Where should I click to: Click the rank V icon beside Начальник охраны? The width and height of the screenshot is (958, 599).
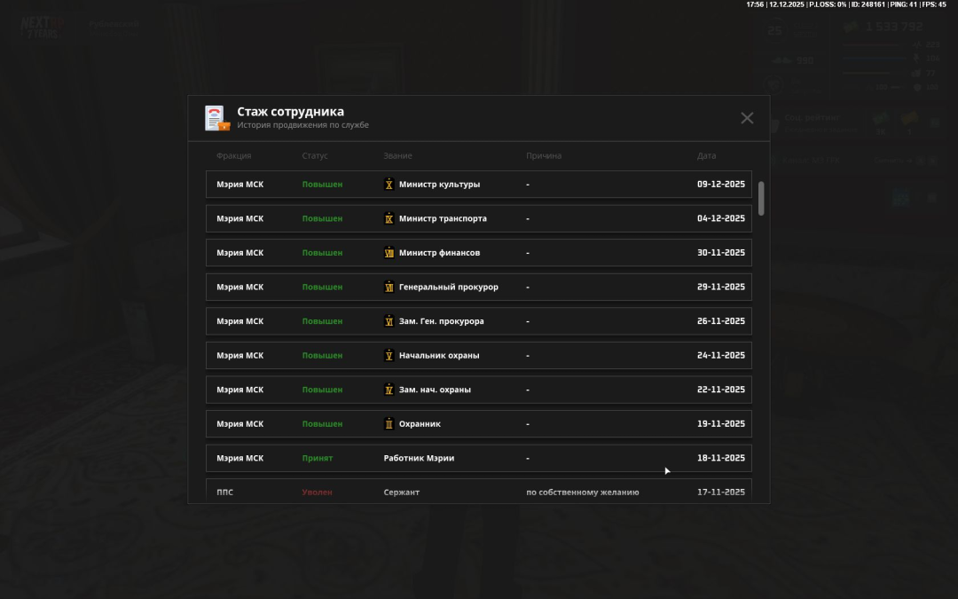[389, 355]
